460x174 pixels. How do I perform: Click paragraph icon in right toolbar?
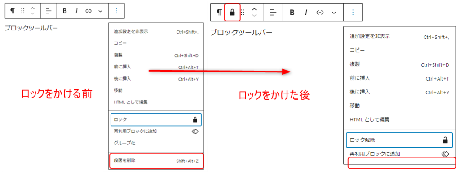click(x=219, y=12)
